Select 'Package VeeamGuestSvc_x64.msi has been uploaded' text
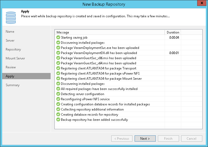Screen dimensions: 208x147 point(98,63)
